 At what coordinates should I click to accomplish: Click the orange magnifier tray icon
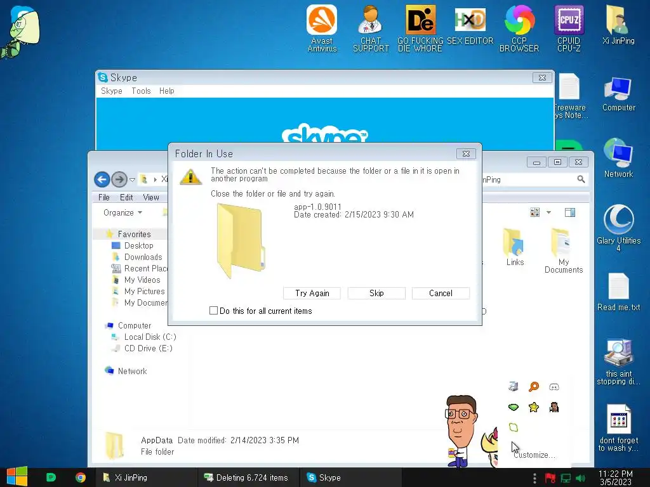[534, 387]
